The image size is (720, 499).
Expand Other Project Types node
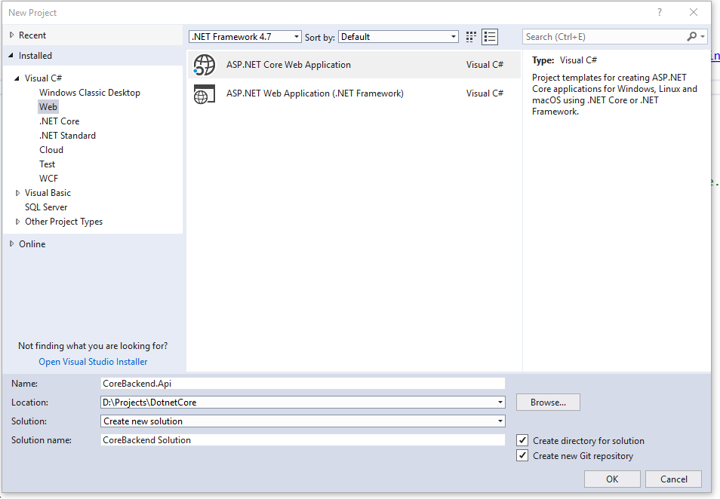point(18,222)
